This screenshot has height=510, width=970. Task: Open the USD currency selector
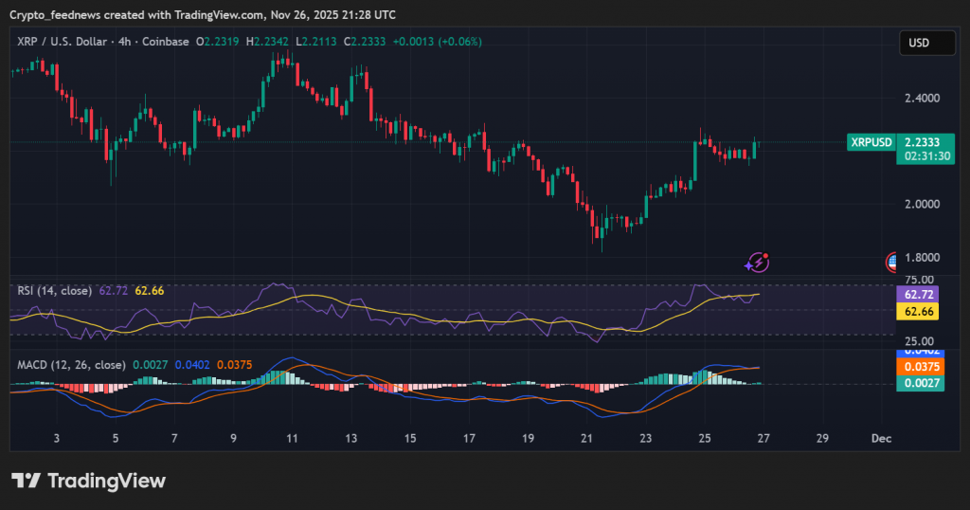926,43
